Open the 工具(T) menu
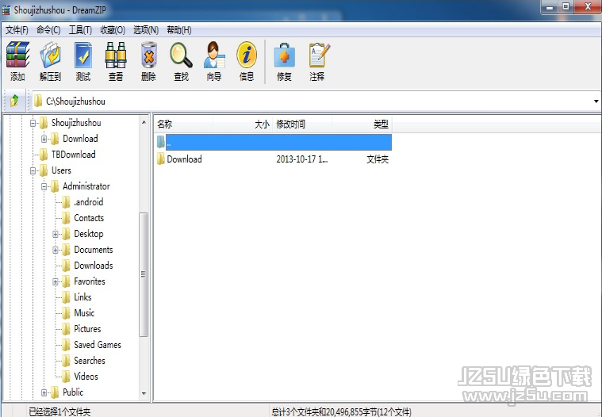Image resolution: width=602 pixels, height=417 pixels. point(80,30)
